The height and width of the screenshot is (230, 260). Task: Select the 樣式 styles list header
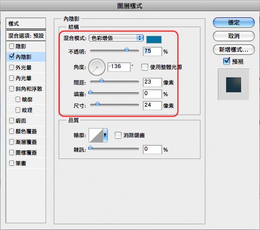(x=26, y=24)
